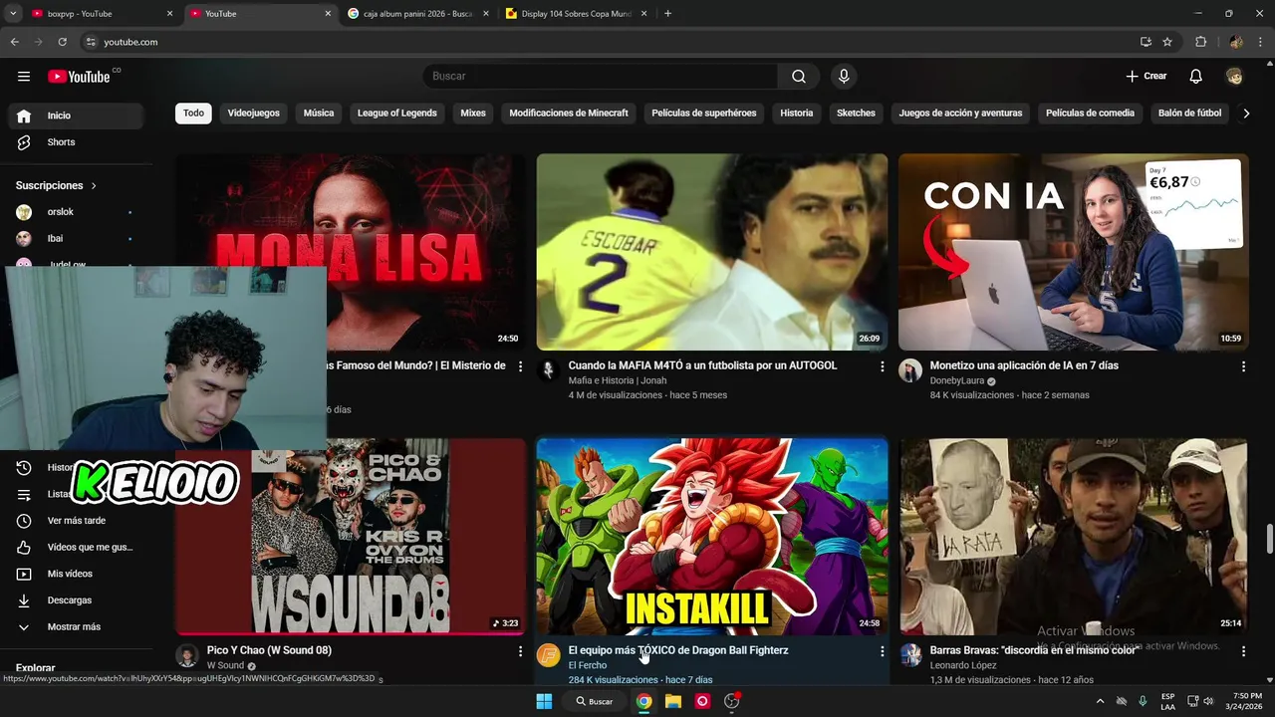1275x717 pixels.
Task: Select the Todo filter chip
Action: (x=193, y=114)
